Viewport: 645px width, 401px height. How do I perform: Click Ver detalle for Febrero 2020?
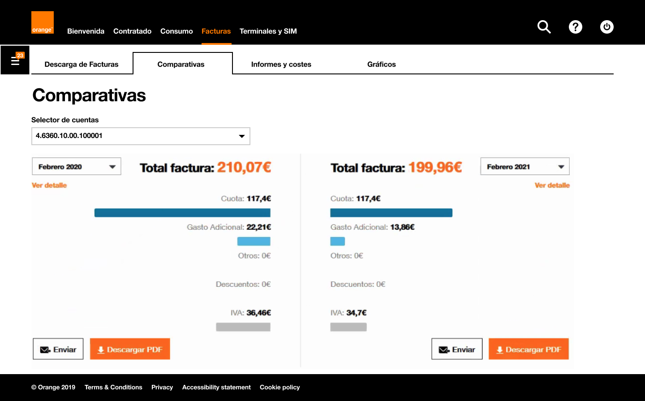[x=49, y=185]
